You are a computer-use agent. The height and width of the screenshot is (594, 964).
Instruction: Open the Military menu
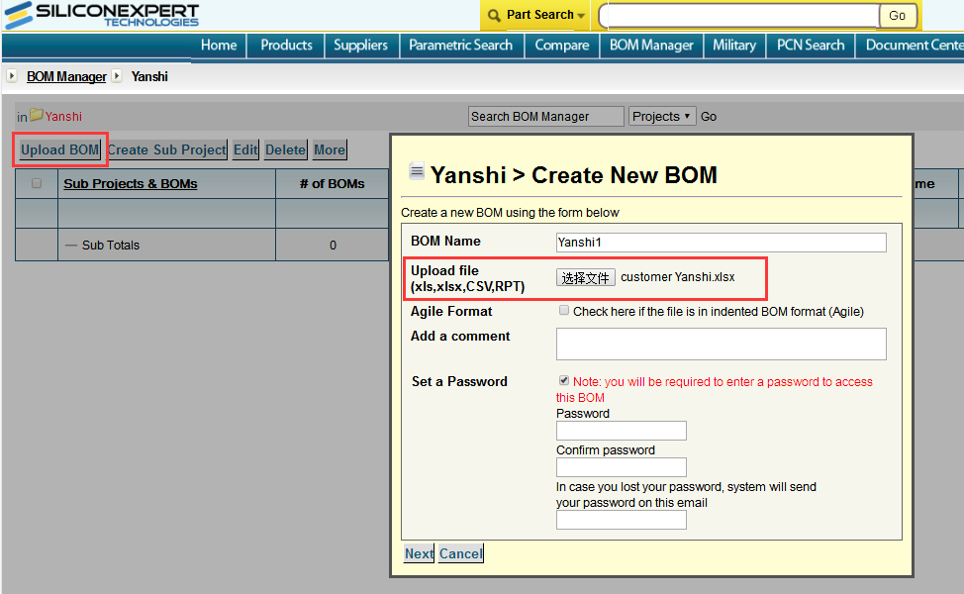(x=734, y=45)
